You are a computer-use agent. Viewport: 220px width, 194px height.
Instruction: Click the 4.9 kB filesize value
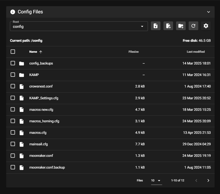[140, 133]
